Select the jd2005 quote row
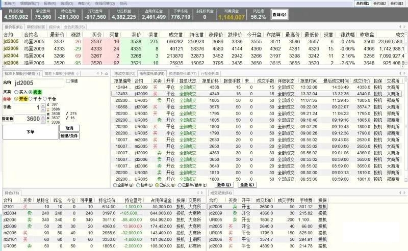The height and width of the screenshot is (251, 408). coord(203,42)
